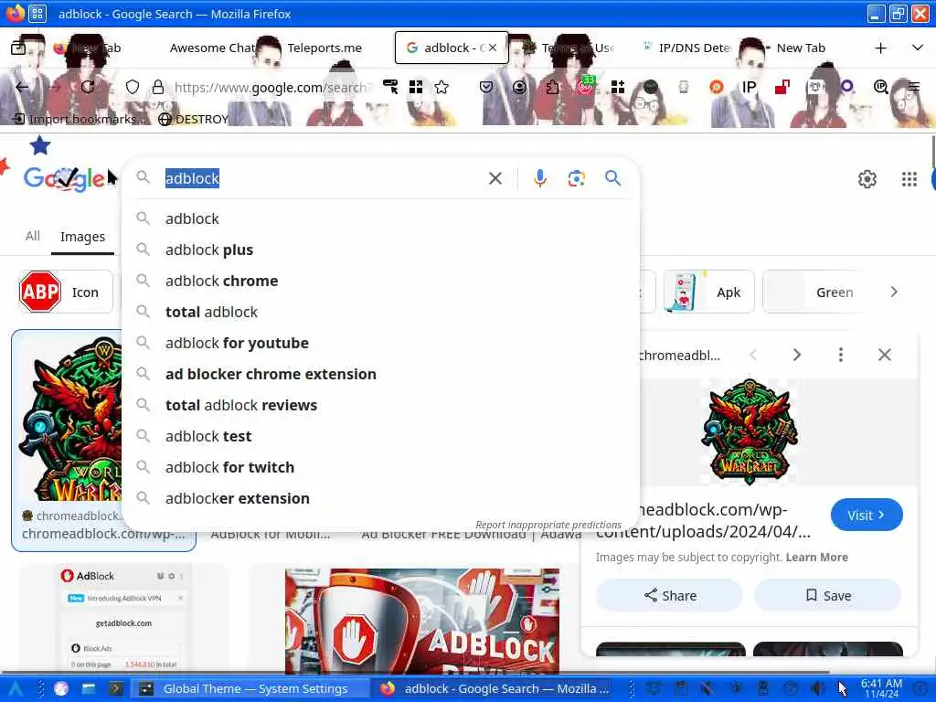Click the URL address bar

coord(271,87)
